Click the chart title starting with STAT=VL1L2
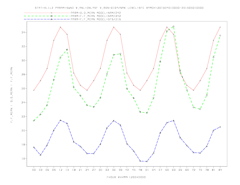The height and width of the screenshot is (185, 240). click(119, 8)
